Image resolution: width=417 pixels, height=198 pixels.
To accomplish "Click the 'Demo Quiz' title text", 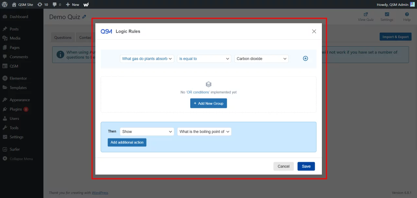I will point(65,17).
